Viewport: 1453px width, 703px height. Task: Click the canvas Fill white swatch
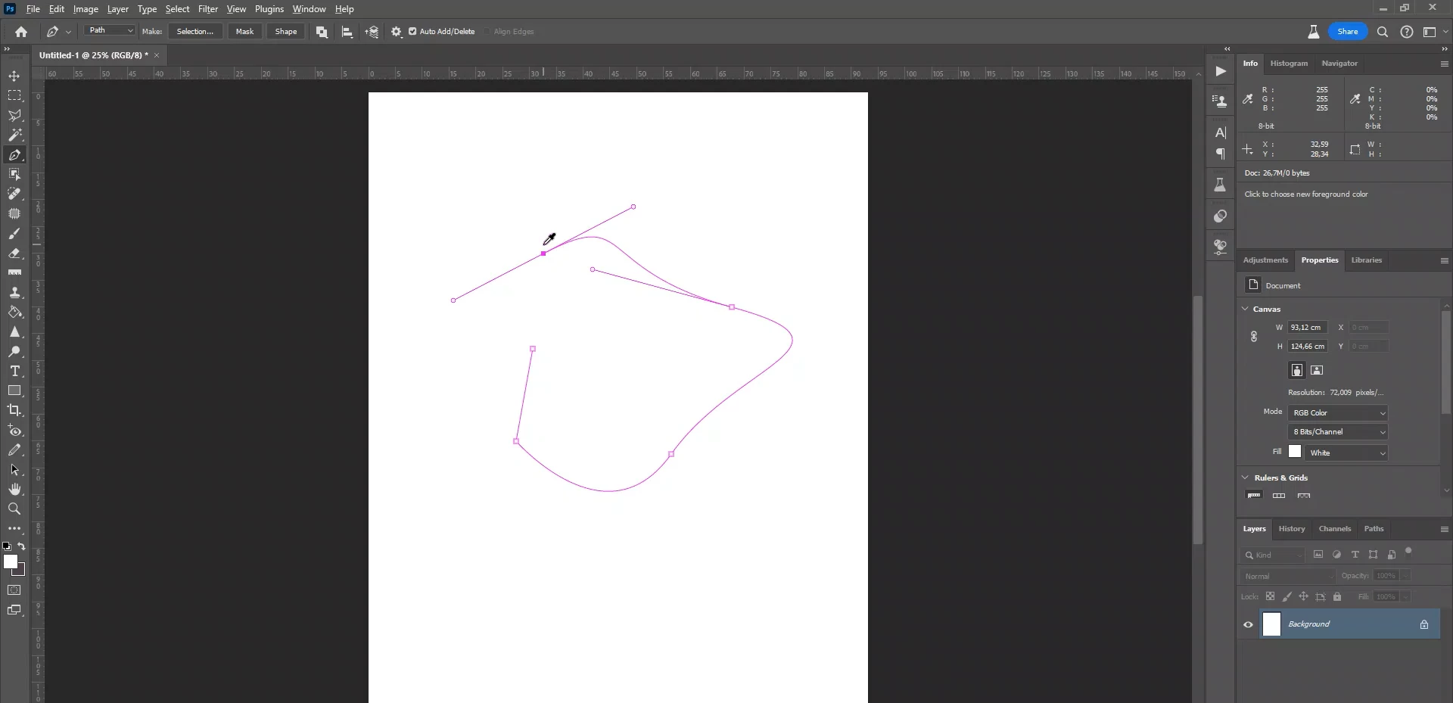1295,452
